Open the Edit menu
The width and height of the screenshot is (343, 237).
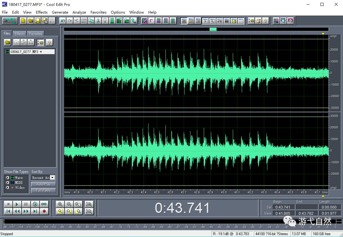[15, 12]
